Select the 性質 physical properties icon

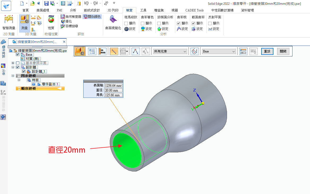[51, 20]
